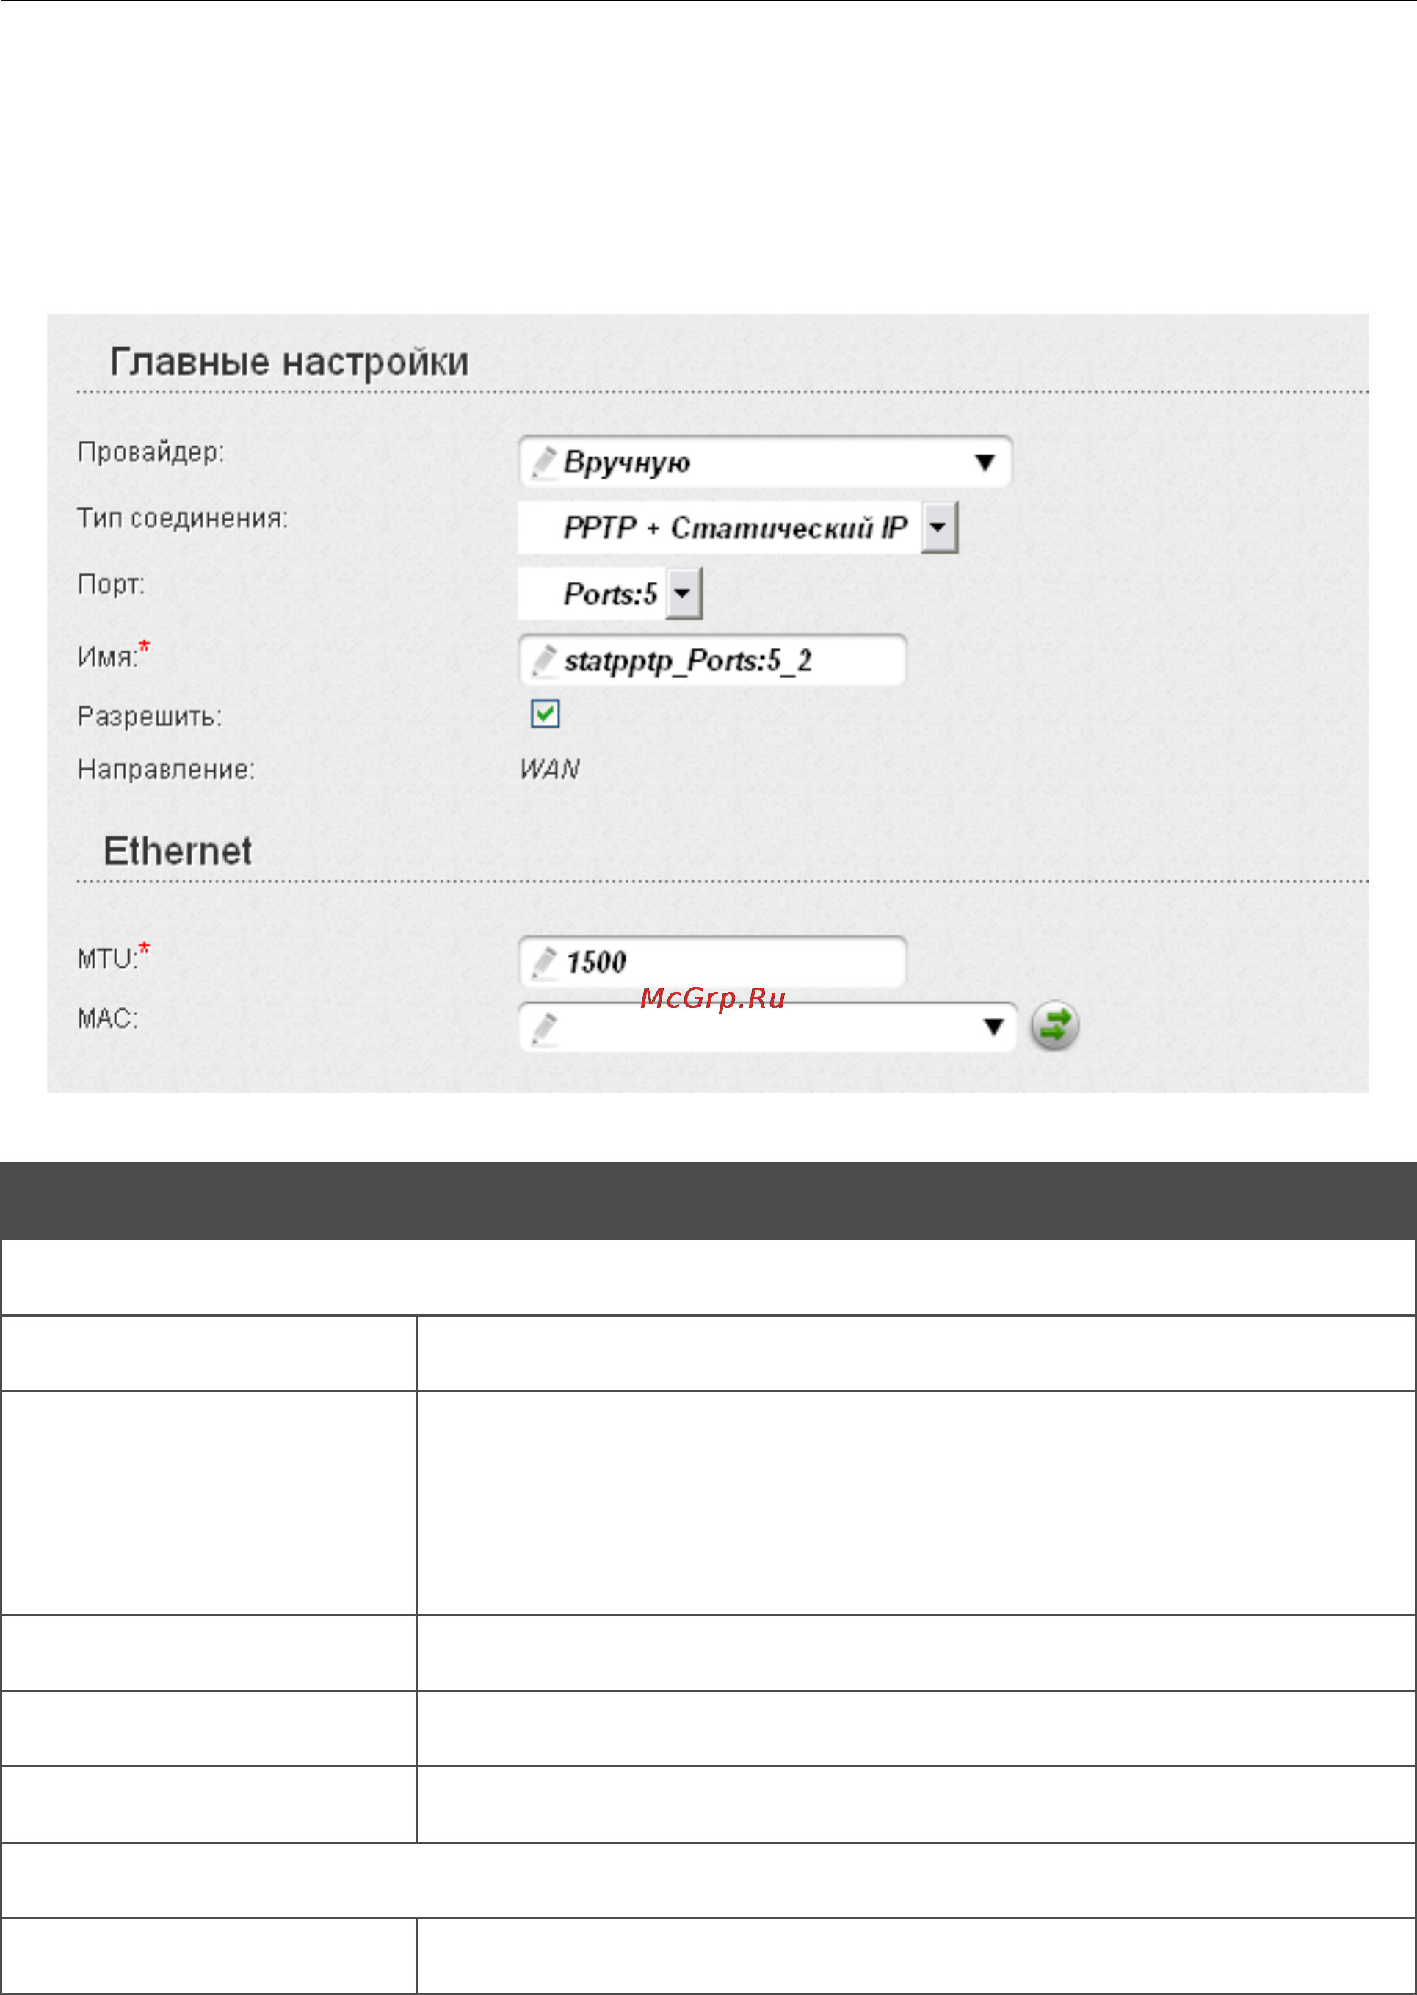Toggle the Разрешить checkbox
This screenshot has height=1995, width=1417.
(546, 714)
